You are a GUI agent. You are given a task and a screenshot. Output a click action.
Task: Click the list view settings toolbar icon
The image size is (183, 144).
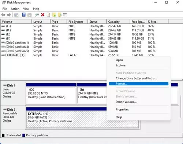[x=65, y=15]
